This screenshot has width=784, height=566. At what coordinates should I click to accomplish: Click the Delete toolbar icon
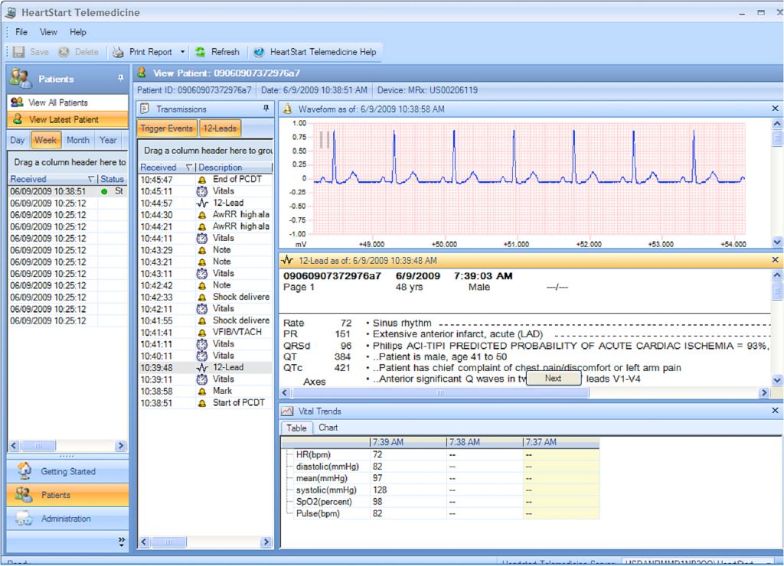tap(64, 52)
